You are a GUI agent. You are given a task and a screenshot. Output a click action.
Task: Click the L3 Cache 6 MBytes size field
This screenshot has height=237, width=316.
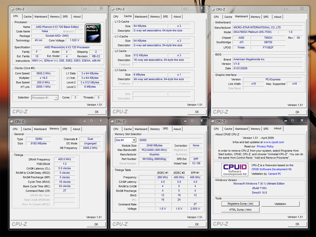(150, 74)
